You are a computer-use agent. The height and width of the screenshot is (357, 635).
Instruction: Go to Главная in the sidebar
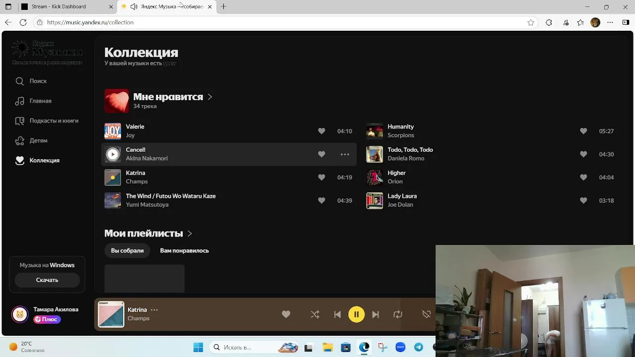(33, 101)
